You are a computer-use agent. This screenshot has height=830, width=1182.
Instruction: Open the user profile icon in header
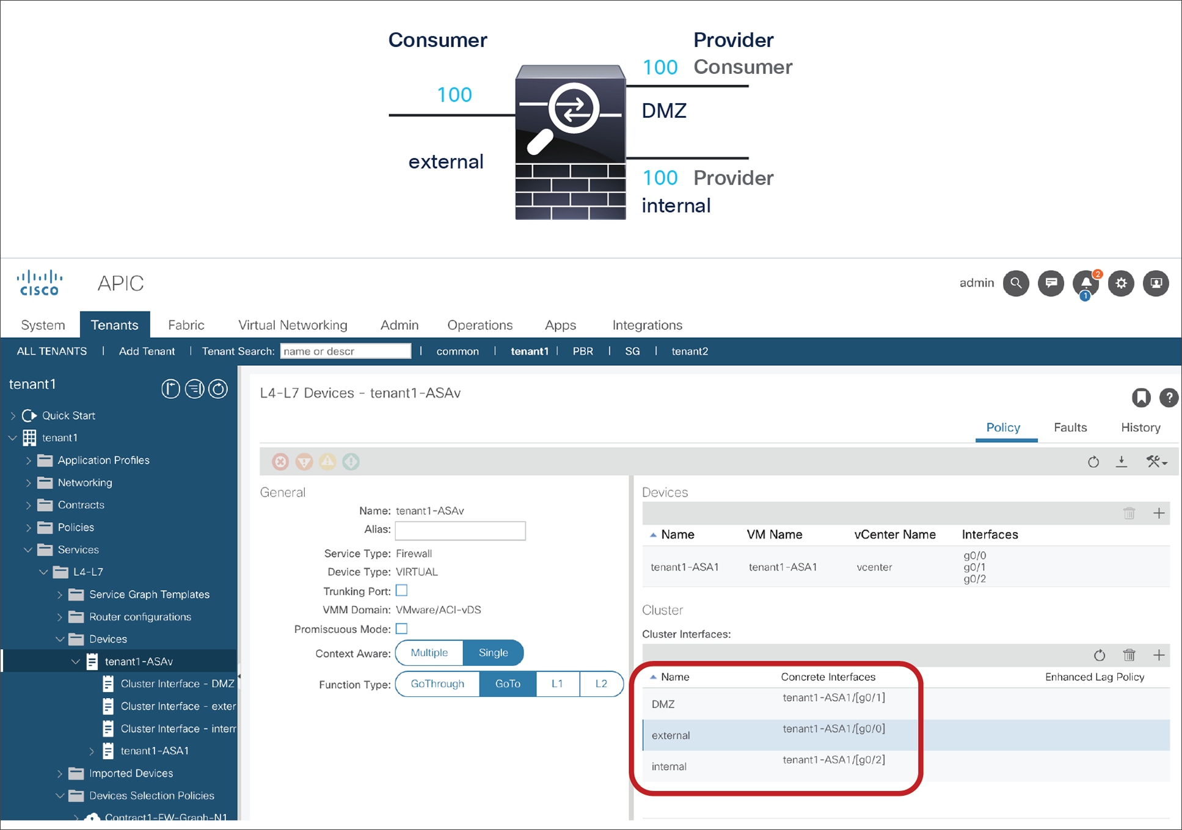point(1156,283)
